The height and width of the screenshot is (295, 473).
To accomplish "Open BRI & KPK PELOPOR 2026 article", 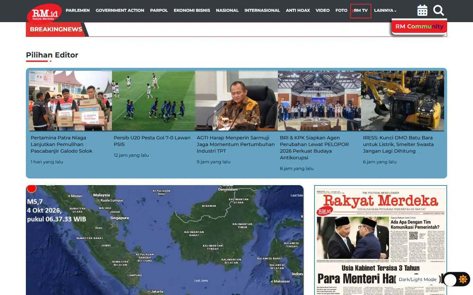I will point(314,147).
